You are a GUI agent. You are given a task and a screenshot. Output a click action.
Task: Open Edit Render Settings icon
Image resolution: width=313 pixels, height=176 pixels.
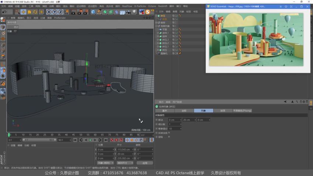click(86, 12)
